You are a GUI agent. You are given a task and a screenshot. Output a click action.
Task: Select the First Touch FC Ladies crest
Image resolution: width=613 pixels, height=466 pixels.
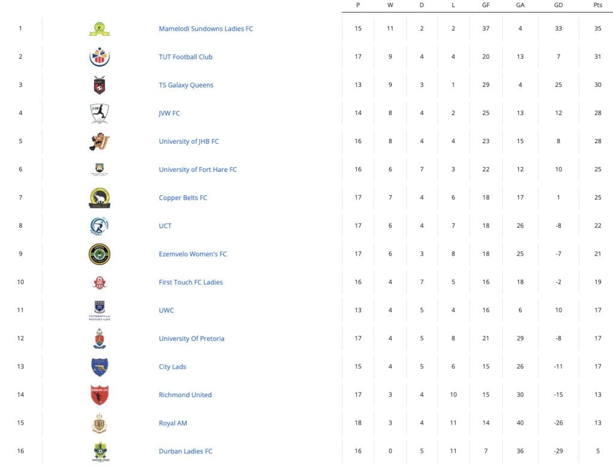click(99, 282)
